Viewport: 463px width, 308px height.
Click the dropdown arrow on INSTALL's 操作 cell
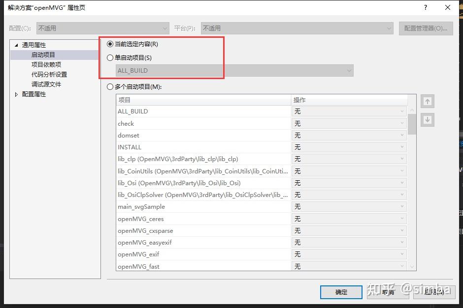[x=401, y=147]
